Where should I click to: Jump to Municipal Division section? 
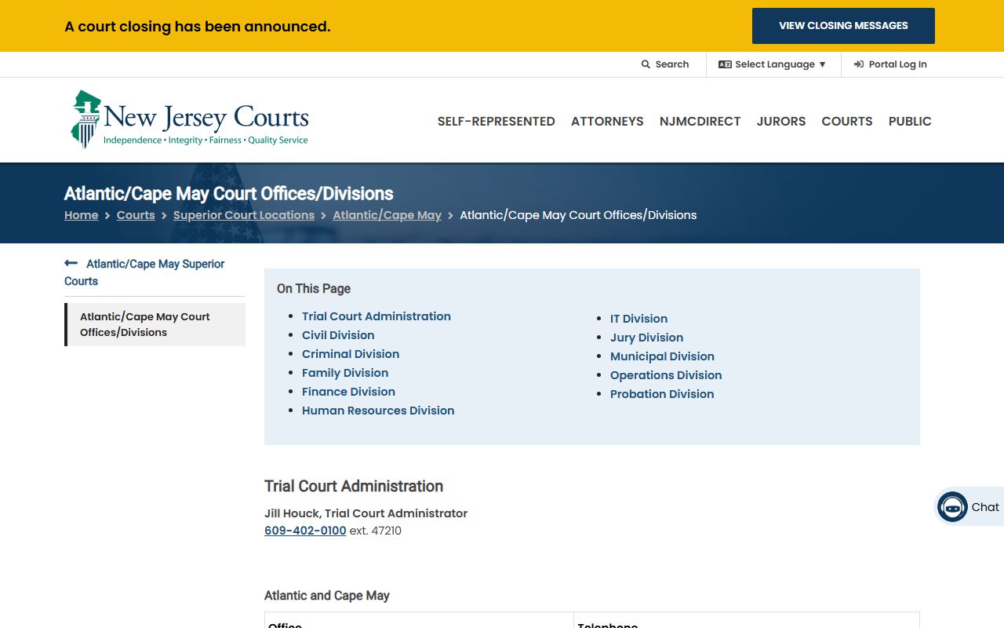click(662, 356)
